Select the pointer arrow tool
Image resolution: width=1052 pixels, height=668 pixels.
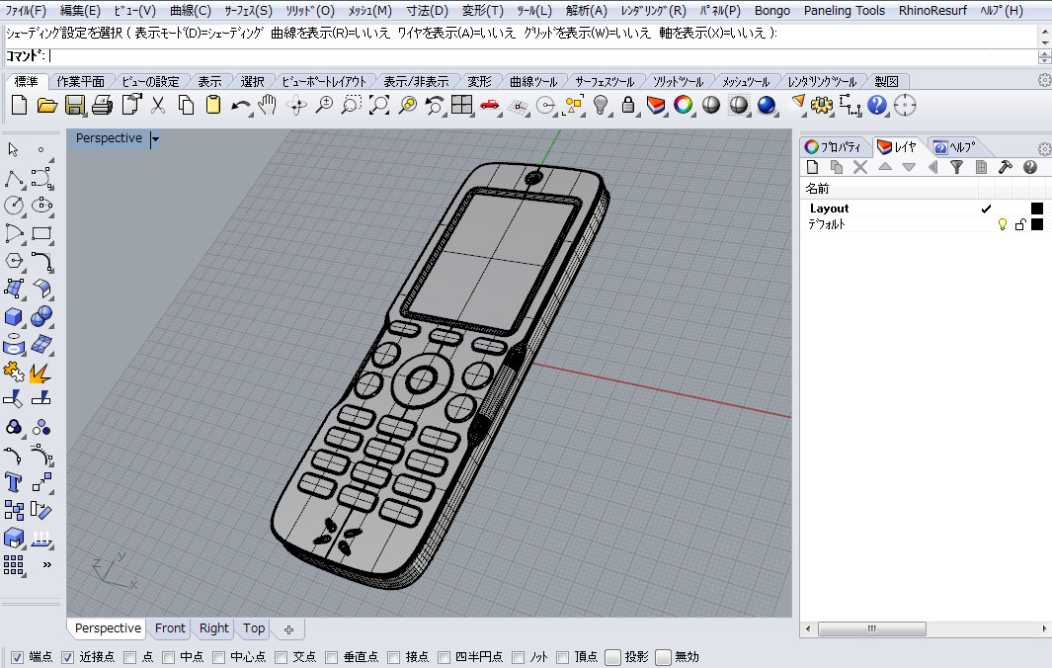pyautogui.click(x=13, y=149)
